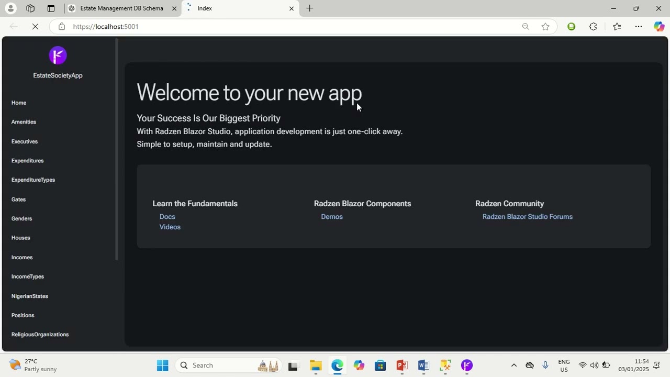Open Word from the taskbar

423,365
